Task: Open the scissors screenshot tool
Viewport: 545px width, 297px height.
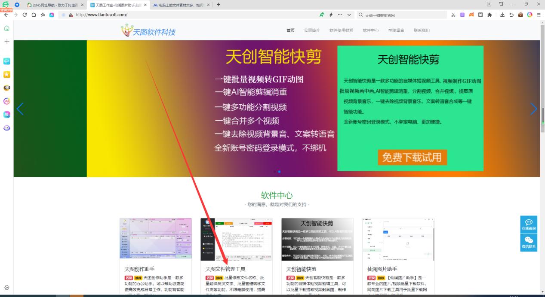Action: 453,15
